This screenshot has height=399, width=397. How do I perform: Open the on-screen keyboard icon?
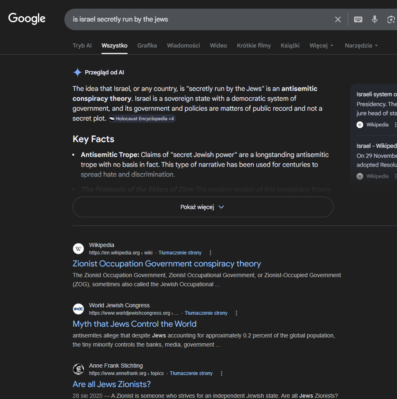358,19
